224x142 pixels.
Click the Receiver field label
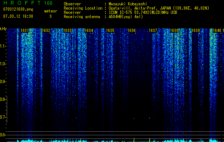tap(72, 12)
